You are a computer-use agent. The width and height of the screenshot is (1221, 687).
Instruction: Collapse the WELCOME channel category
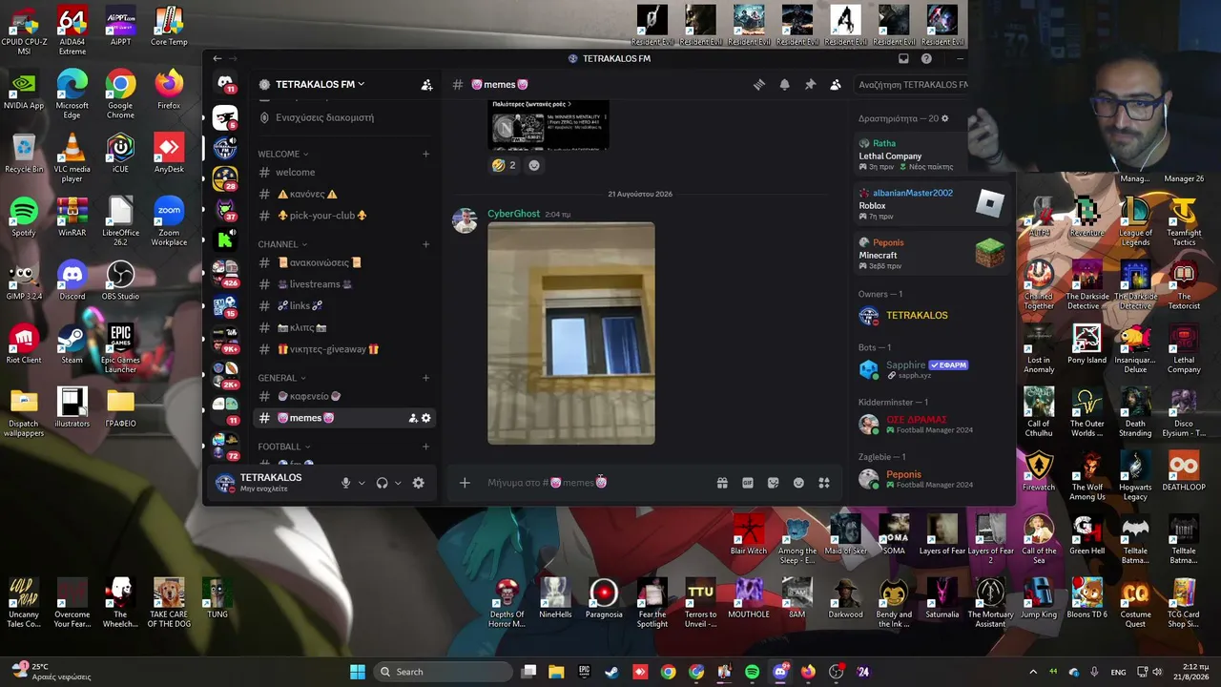(x=282, y=154)
